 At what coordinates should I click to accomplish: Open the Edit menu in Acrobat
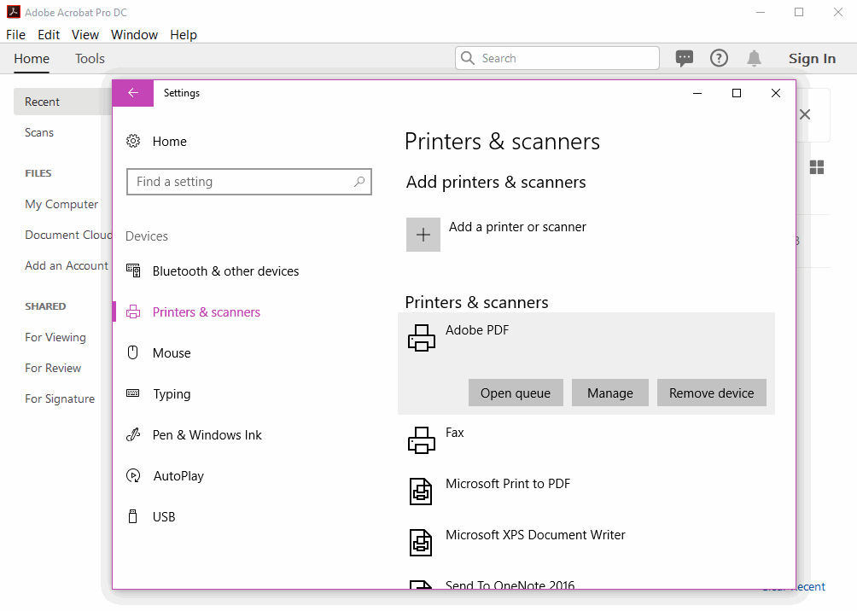pyautogui.click(x=49, y=34)
